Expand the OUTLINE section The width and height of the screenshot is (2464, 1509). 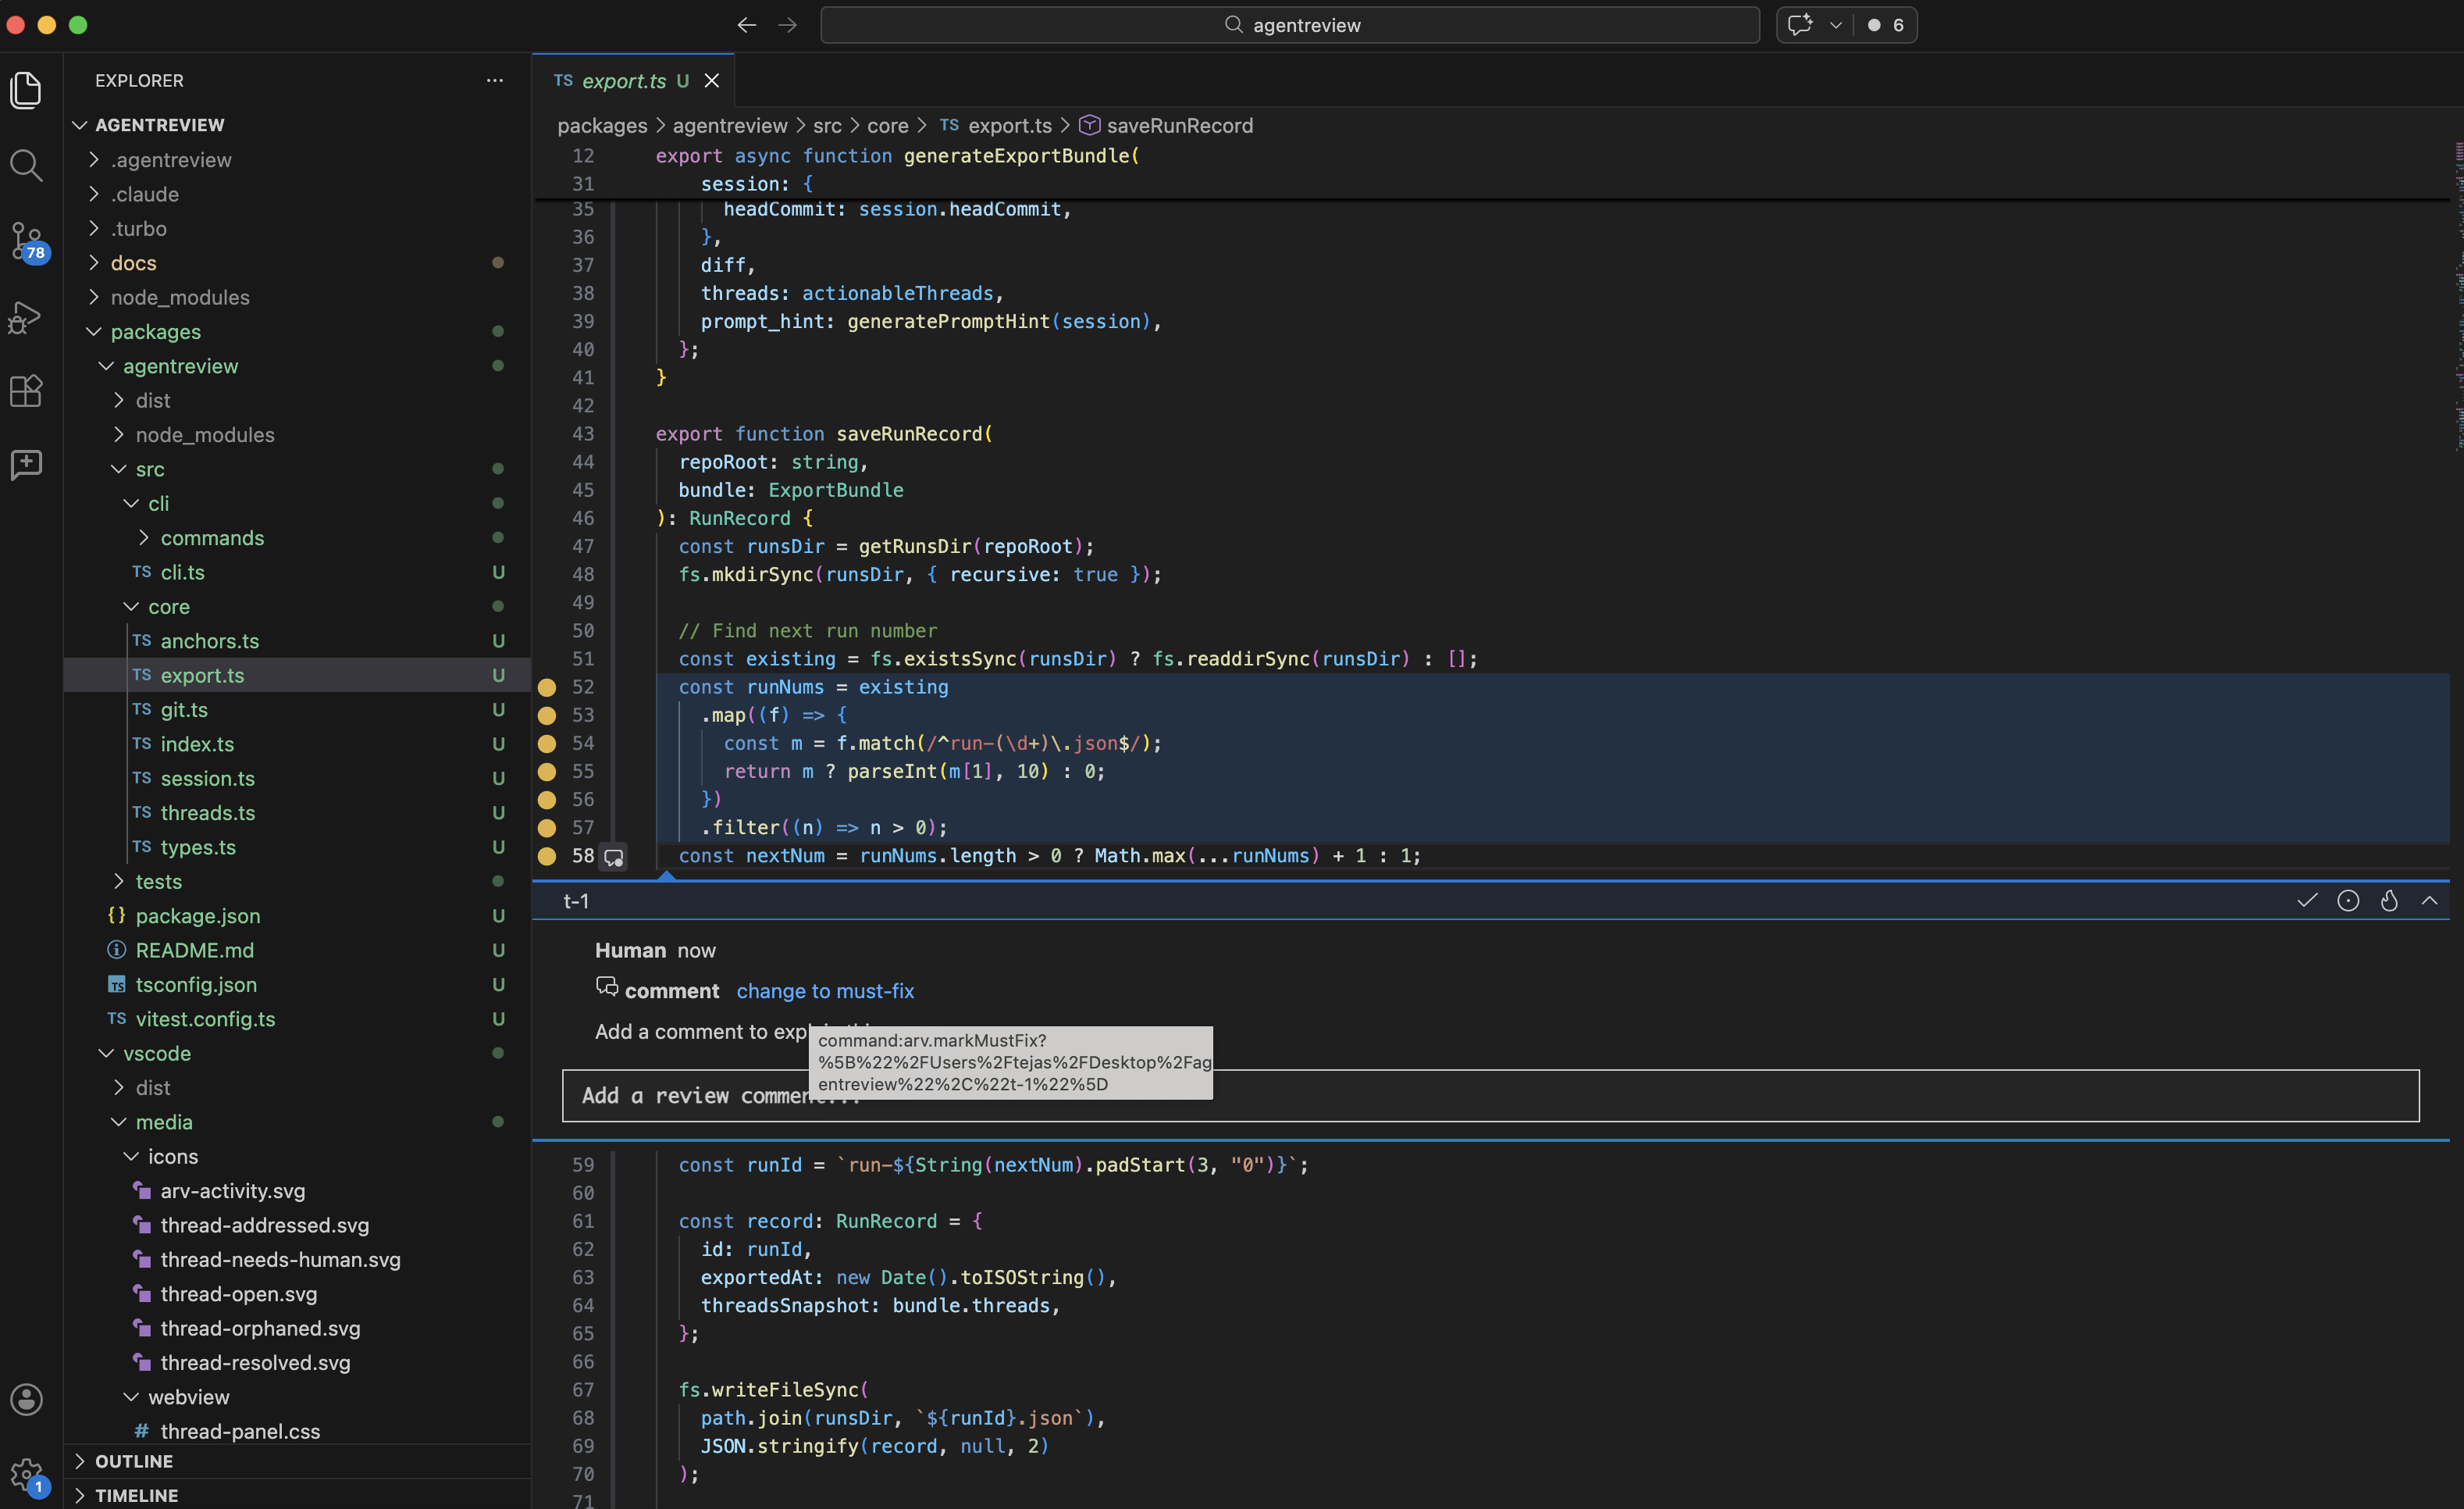pyautogui.click(x=134, y=1461)
